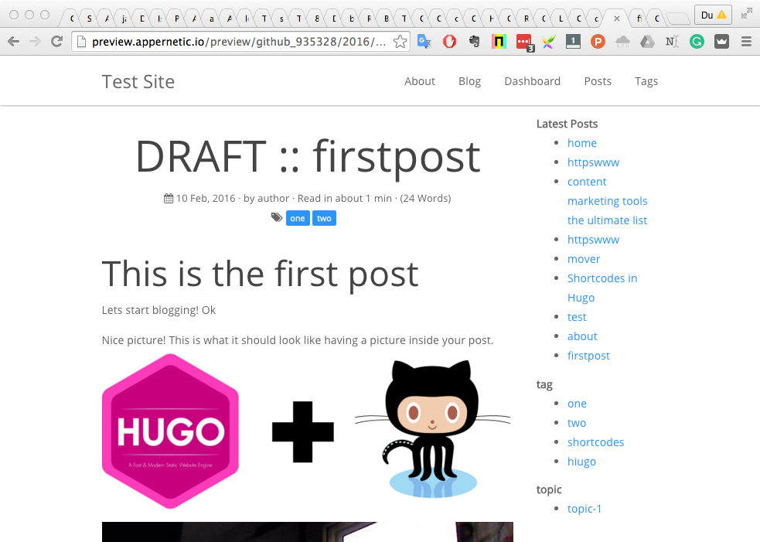
Task: Click 'This is the first post' heading
Action: 260,274
